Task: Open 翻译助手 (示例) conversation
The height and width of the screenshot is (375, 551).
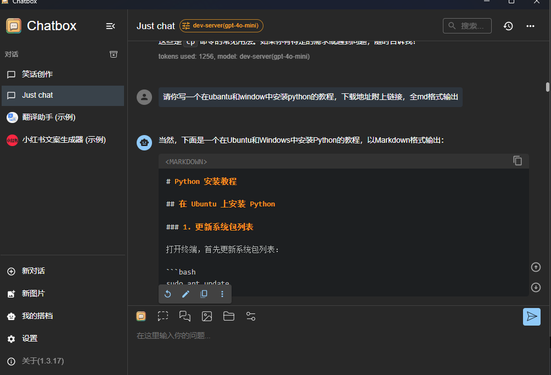Action: coord(63,117)
